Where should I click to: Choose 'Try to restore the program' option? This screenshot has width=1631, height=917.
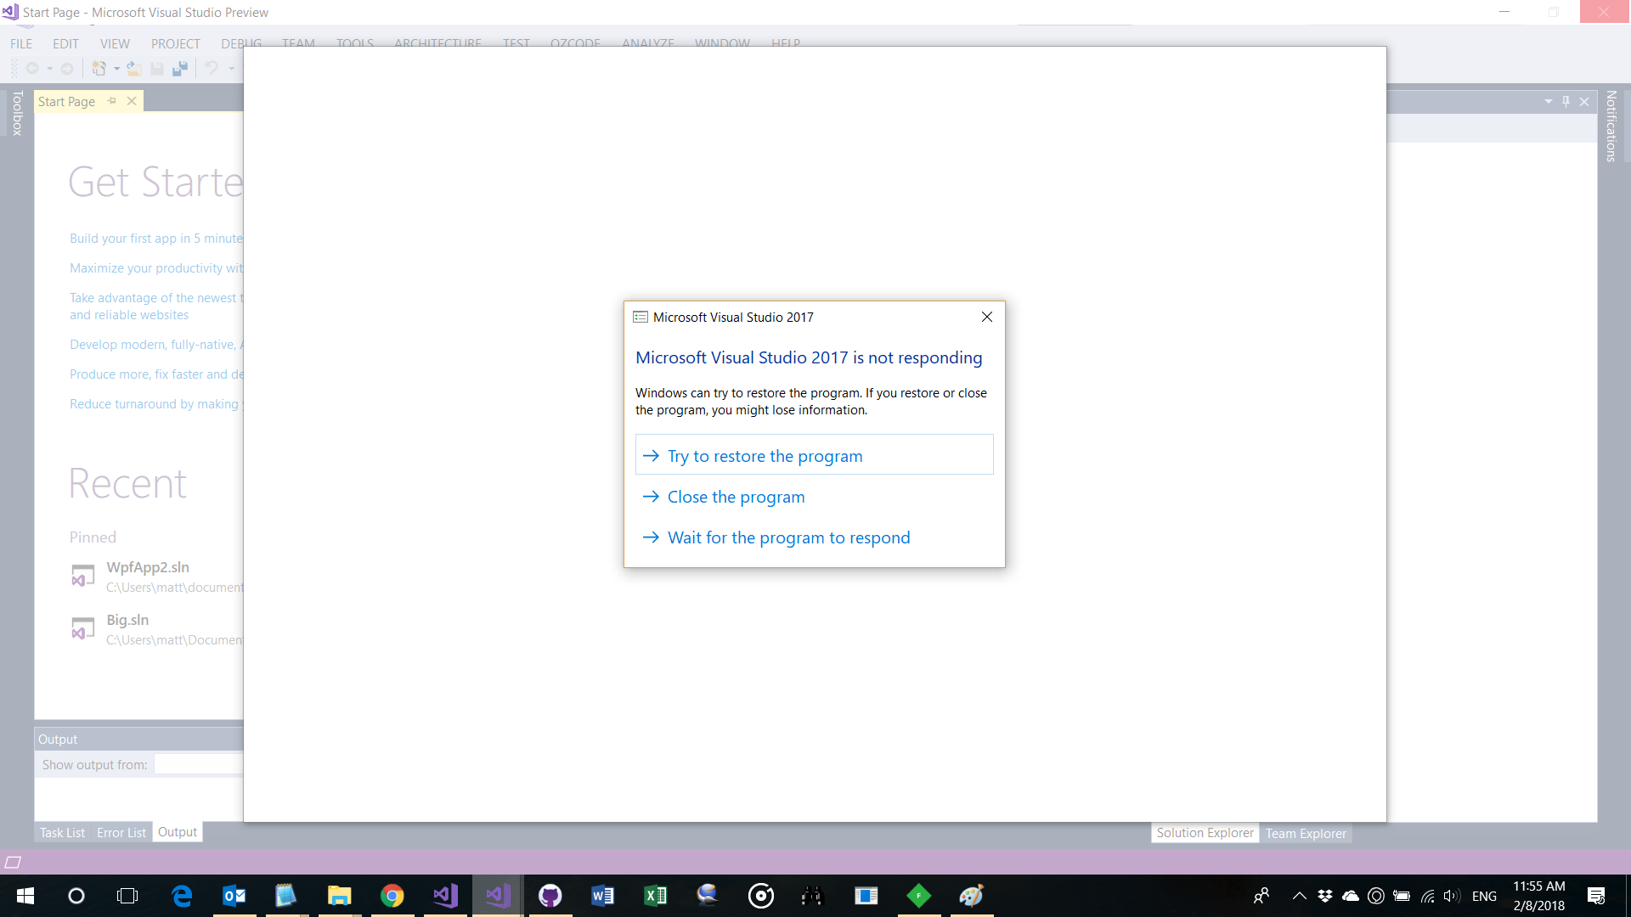[x=814, y=455]
